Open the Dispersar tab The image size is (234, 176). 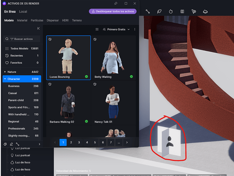tap(53, 20)
